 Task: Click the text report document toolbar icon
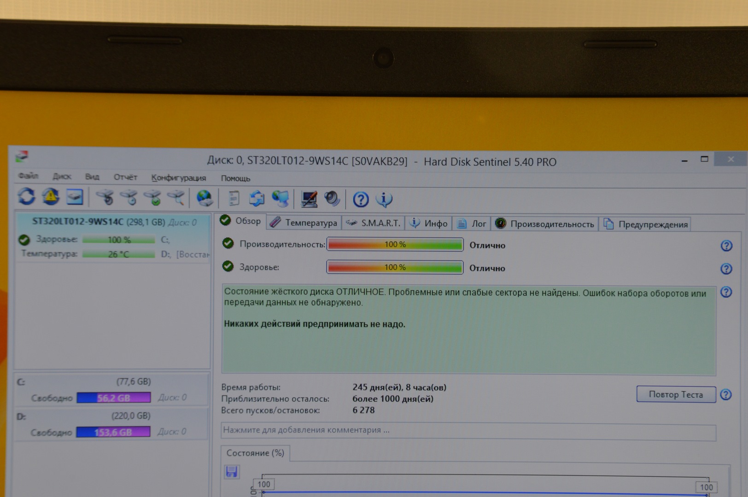[x=234, y=198]
